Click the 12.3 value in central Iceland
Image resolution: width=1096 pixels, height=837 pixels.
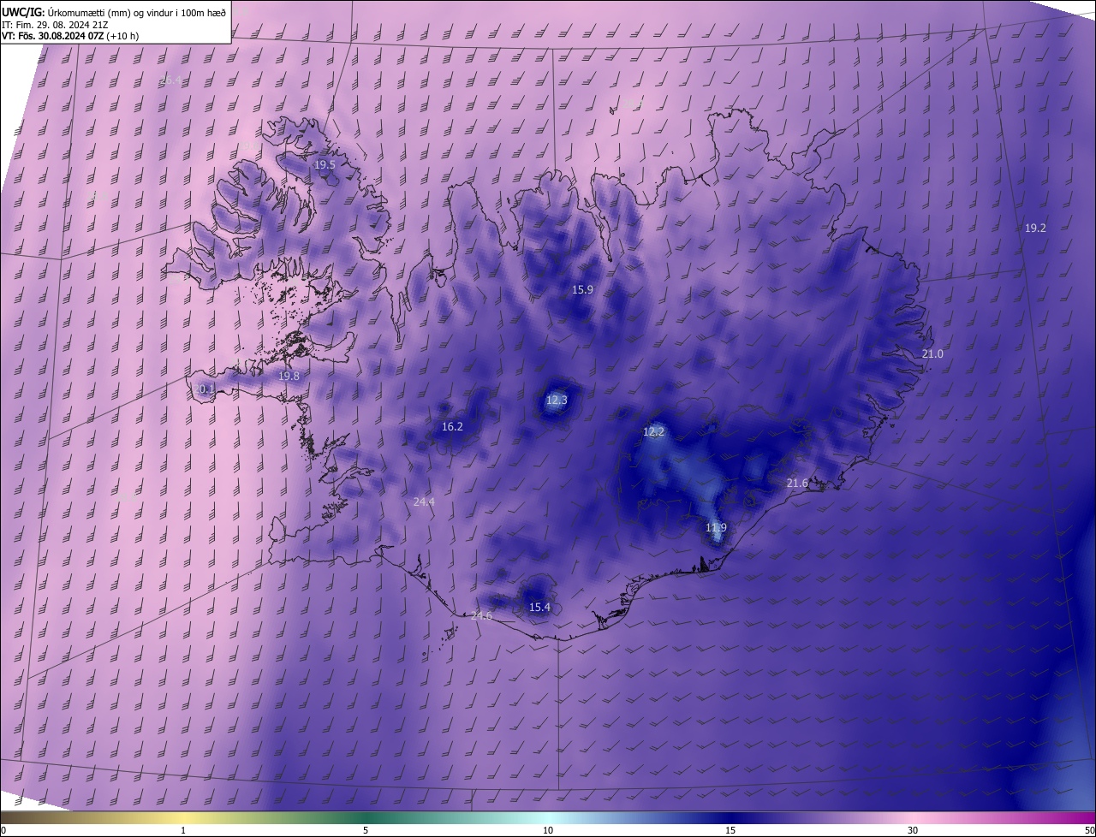(557, 401)
